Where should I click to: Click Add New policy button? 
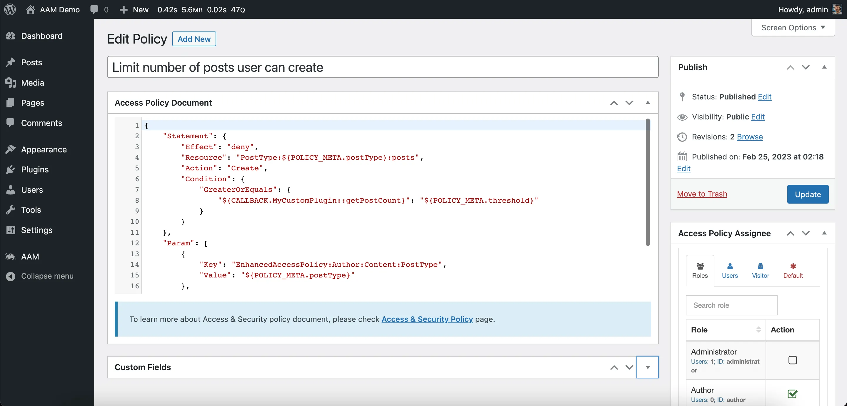(x=194, y=39)
